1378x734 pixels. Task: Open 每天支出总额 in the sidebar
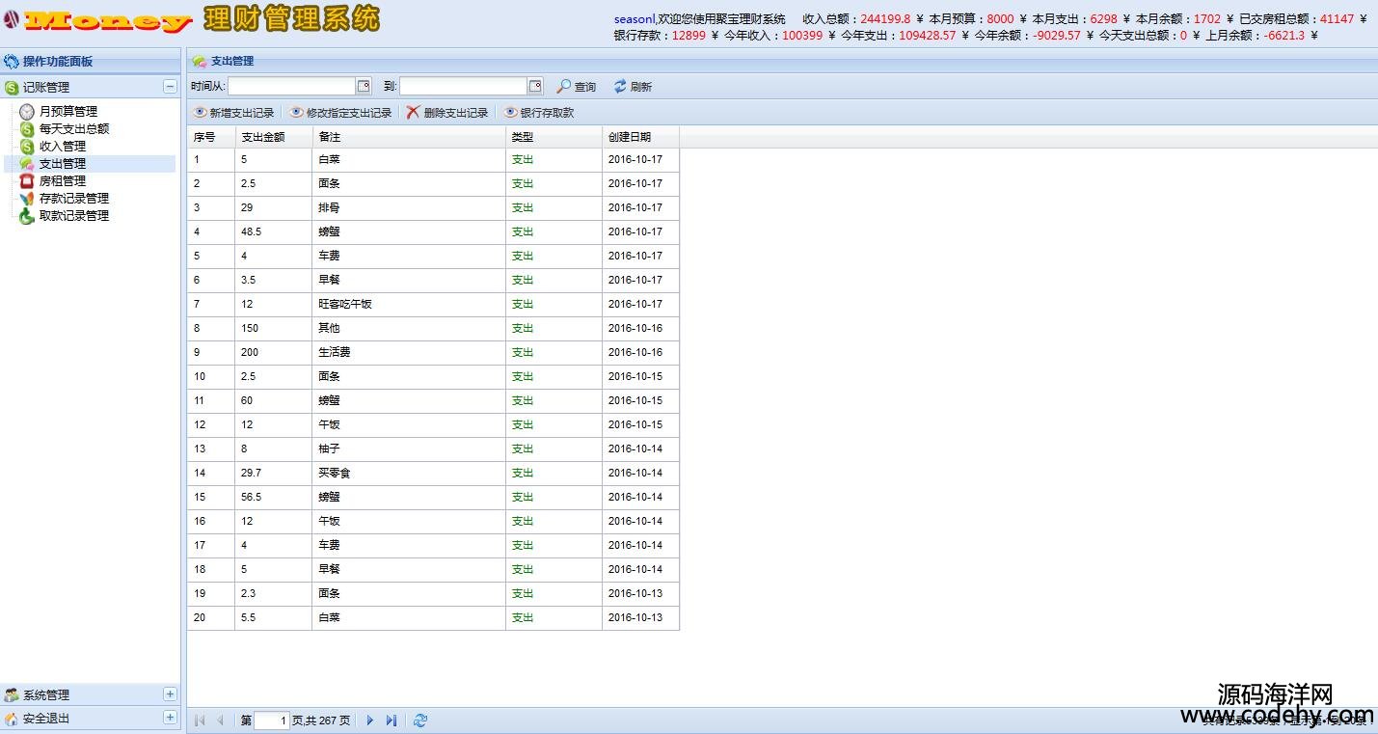point(73,129)
